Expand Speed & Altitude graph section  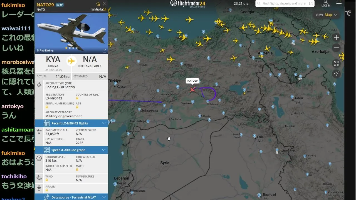pyautogui.click(x=71, y=150)
